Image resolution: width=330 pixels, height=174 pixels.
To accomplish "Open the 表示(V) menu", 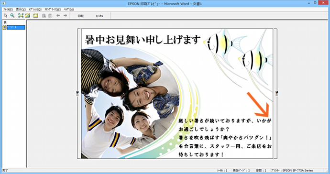I will click(21, 10).
